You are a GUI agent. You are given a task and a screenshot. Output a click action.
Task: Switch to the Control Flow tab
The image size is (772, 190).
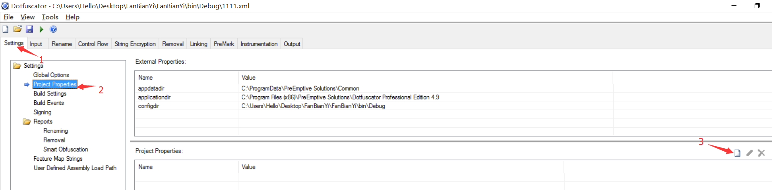pyautogui.click(x=93, y=44)
